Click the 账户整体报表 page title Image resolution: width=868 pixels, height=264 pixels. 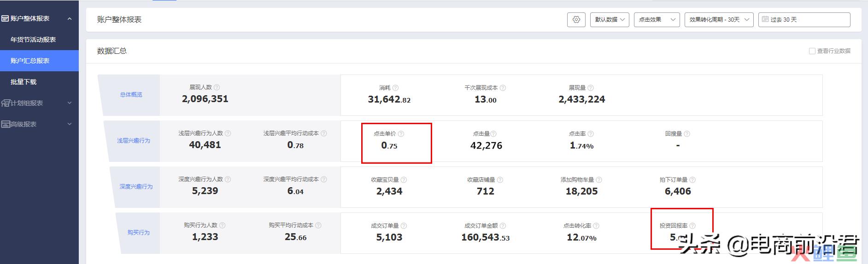click(119, 20)
